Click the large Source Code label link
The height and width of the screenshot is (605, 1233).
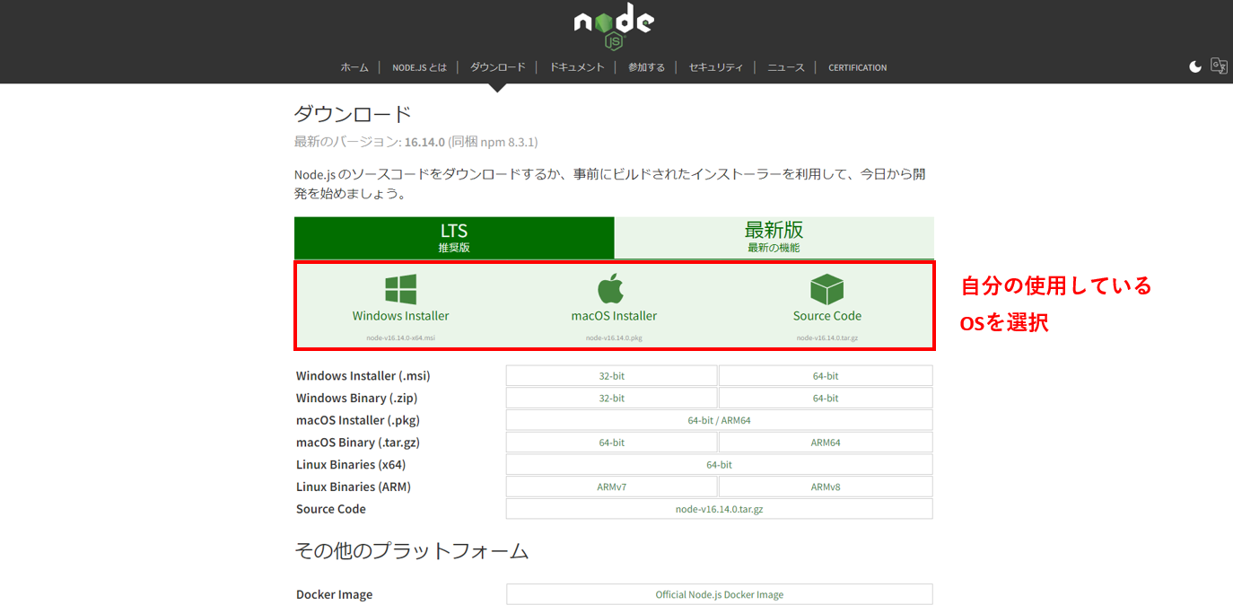click(827, 316)
